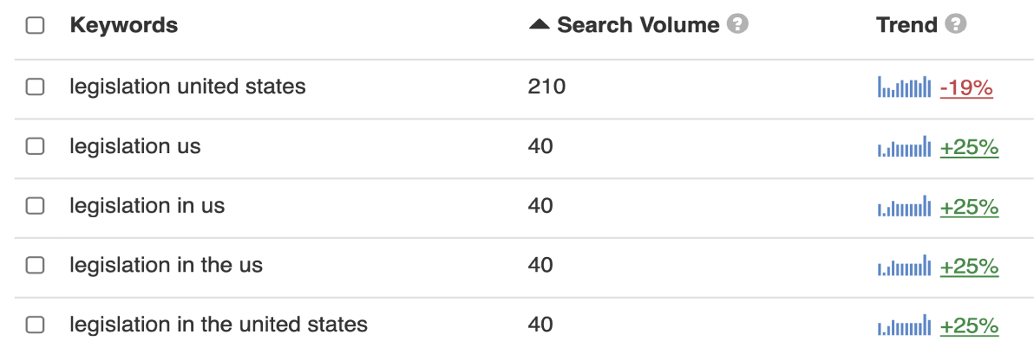This screenshot has height=354, width=1034.
Task: Check the box for legislation us
Action: (x=35, y=146)
